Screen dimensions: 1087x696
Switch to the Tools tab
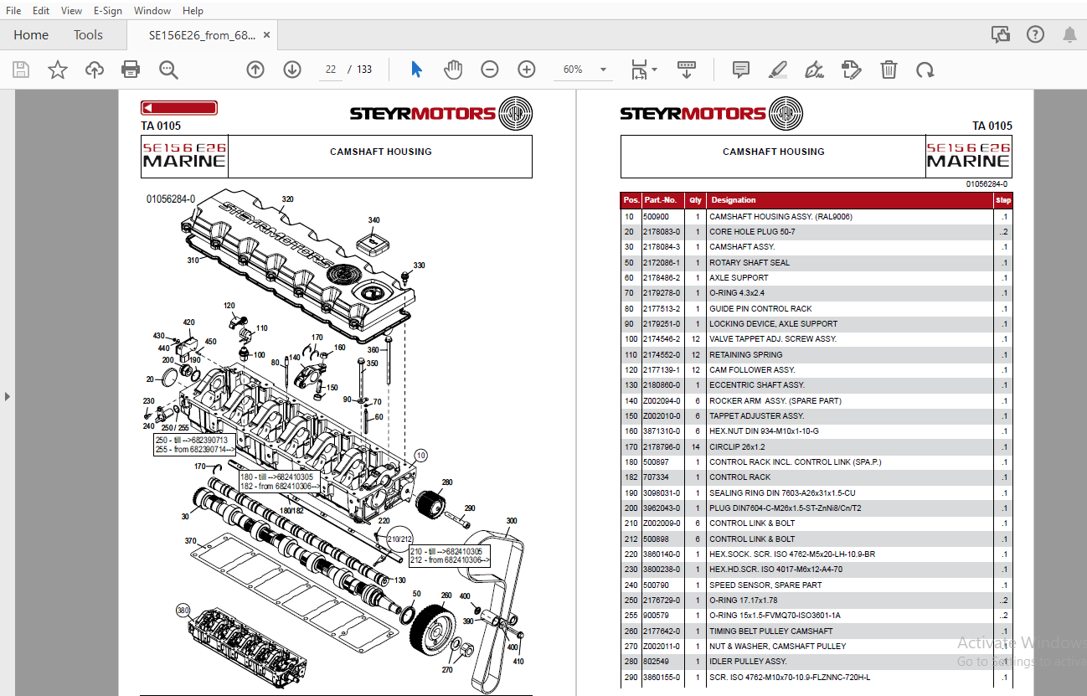[x=88, y=35]
